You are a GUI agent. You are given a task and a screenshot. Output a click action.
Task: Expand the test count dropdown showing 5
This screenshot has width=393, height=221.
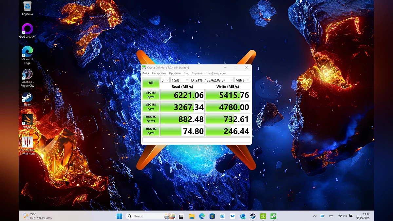165,80
